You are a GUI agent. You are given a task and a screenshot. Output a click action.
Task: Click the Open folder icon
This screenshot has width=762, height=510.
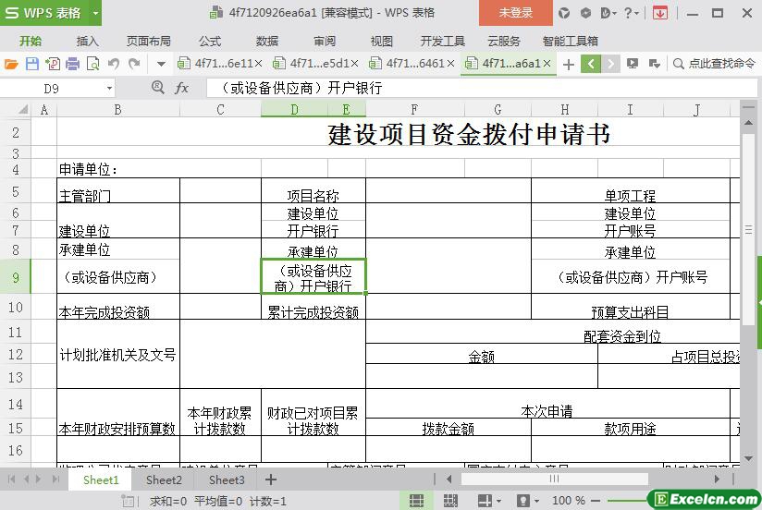click(11, 64)
